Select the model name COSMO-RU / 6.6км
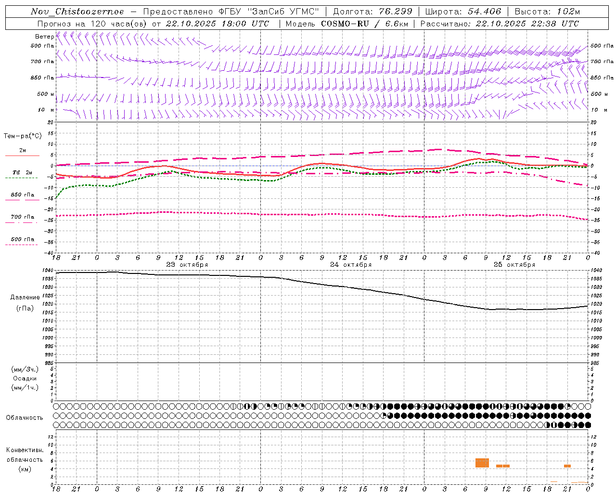This screenshot has width=616, height=493. (364, 24)
